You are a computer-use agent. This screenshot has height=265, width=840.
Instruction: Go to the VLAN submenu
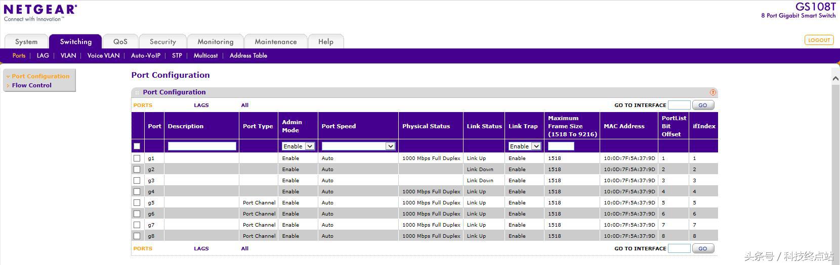click(x=68, y=56)
